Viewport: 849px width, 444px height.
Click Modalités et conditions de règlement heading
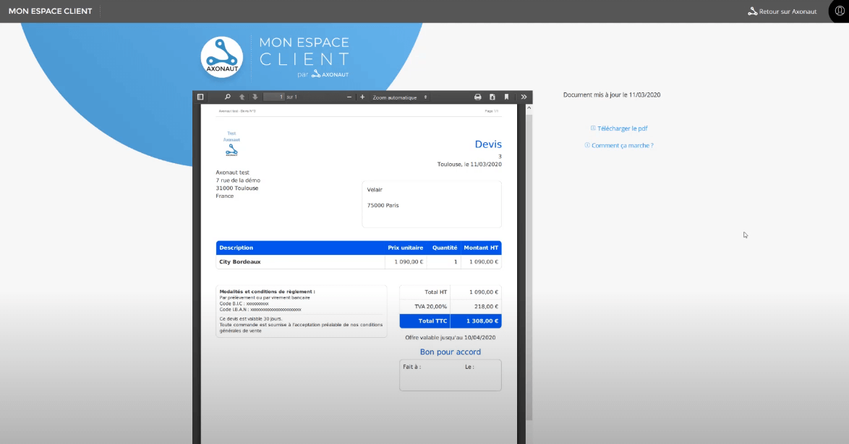[267, 292]
